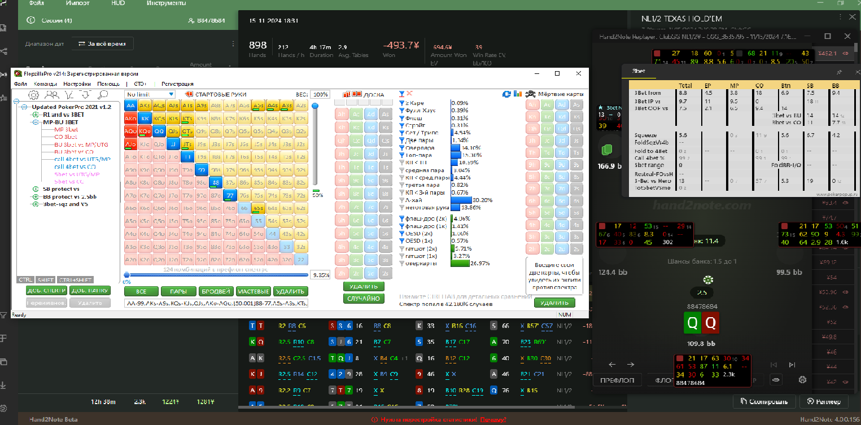Click the replayer settings gear icon
The height and width of the screenshot is (425, 861).
[x=802, y=380]
